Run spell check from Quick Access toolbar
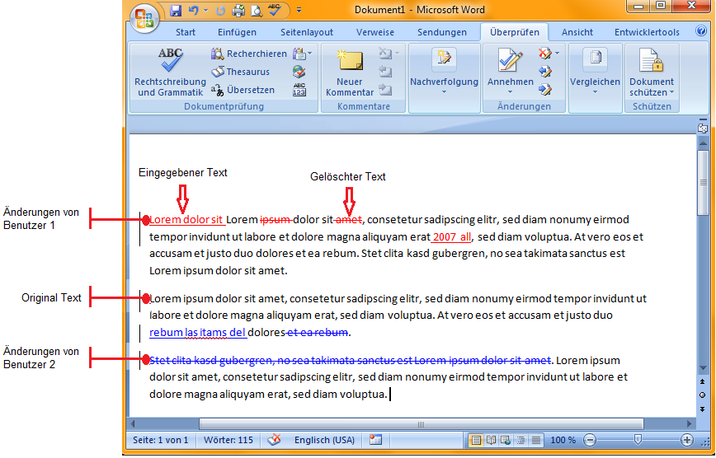 274,10
